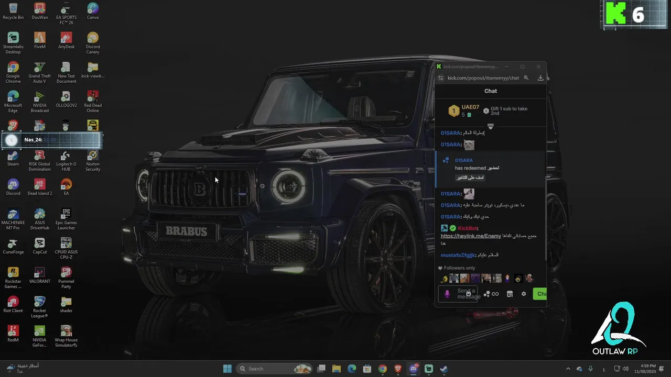Select Red Dead Online shortcut
This screenshot has height=377, width=671.
coord(93,102)
